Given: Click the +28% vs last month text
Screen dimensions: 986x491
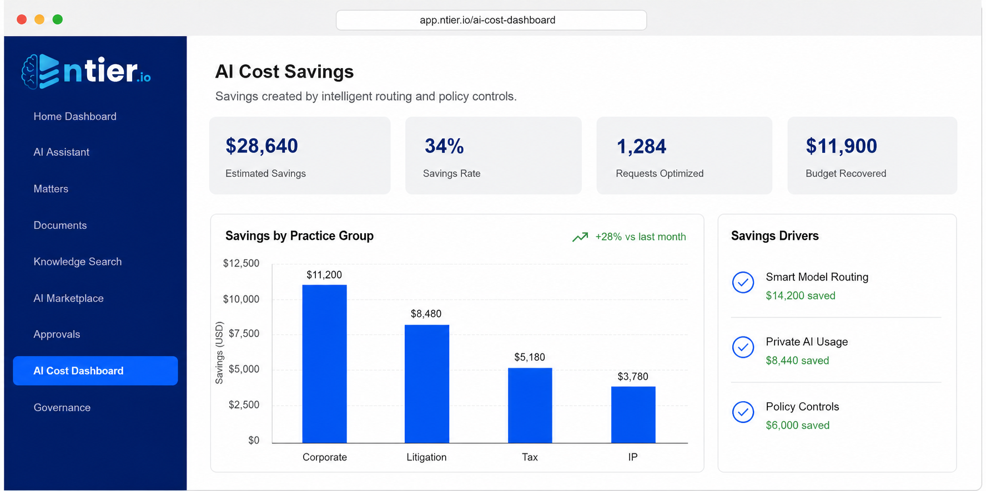Looking at the screenshot, I should 641,237.
